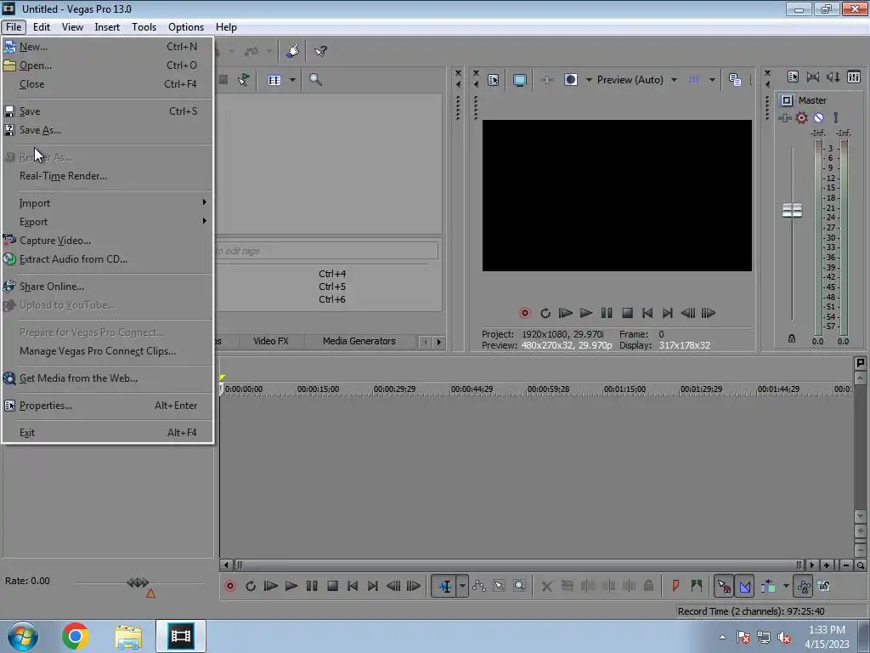The height and width of the screenshot is (653, 870).
Task: Click Capture Video... menu entry
Action: tap(108, 241)
